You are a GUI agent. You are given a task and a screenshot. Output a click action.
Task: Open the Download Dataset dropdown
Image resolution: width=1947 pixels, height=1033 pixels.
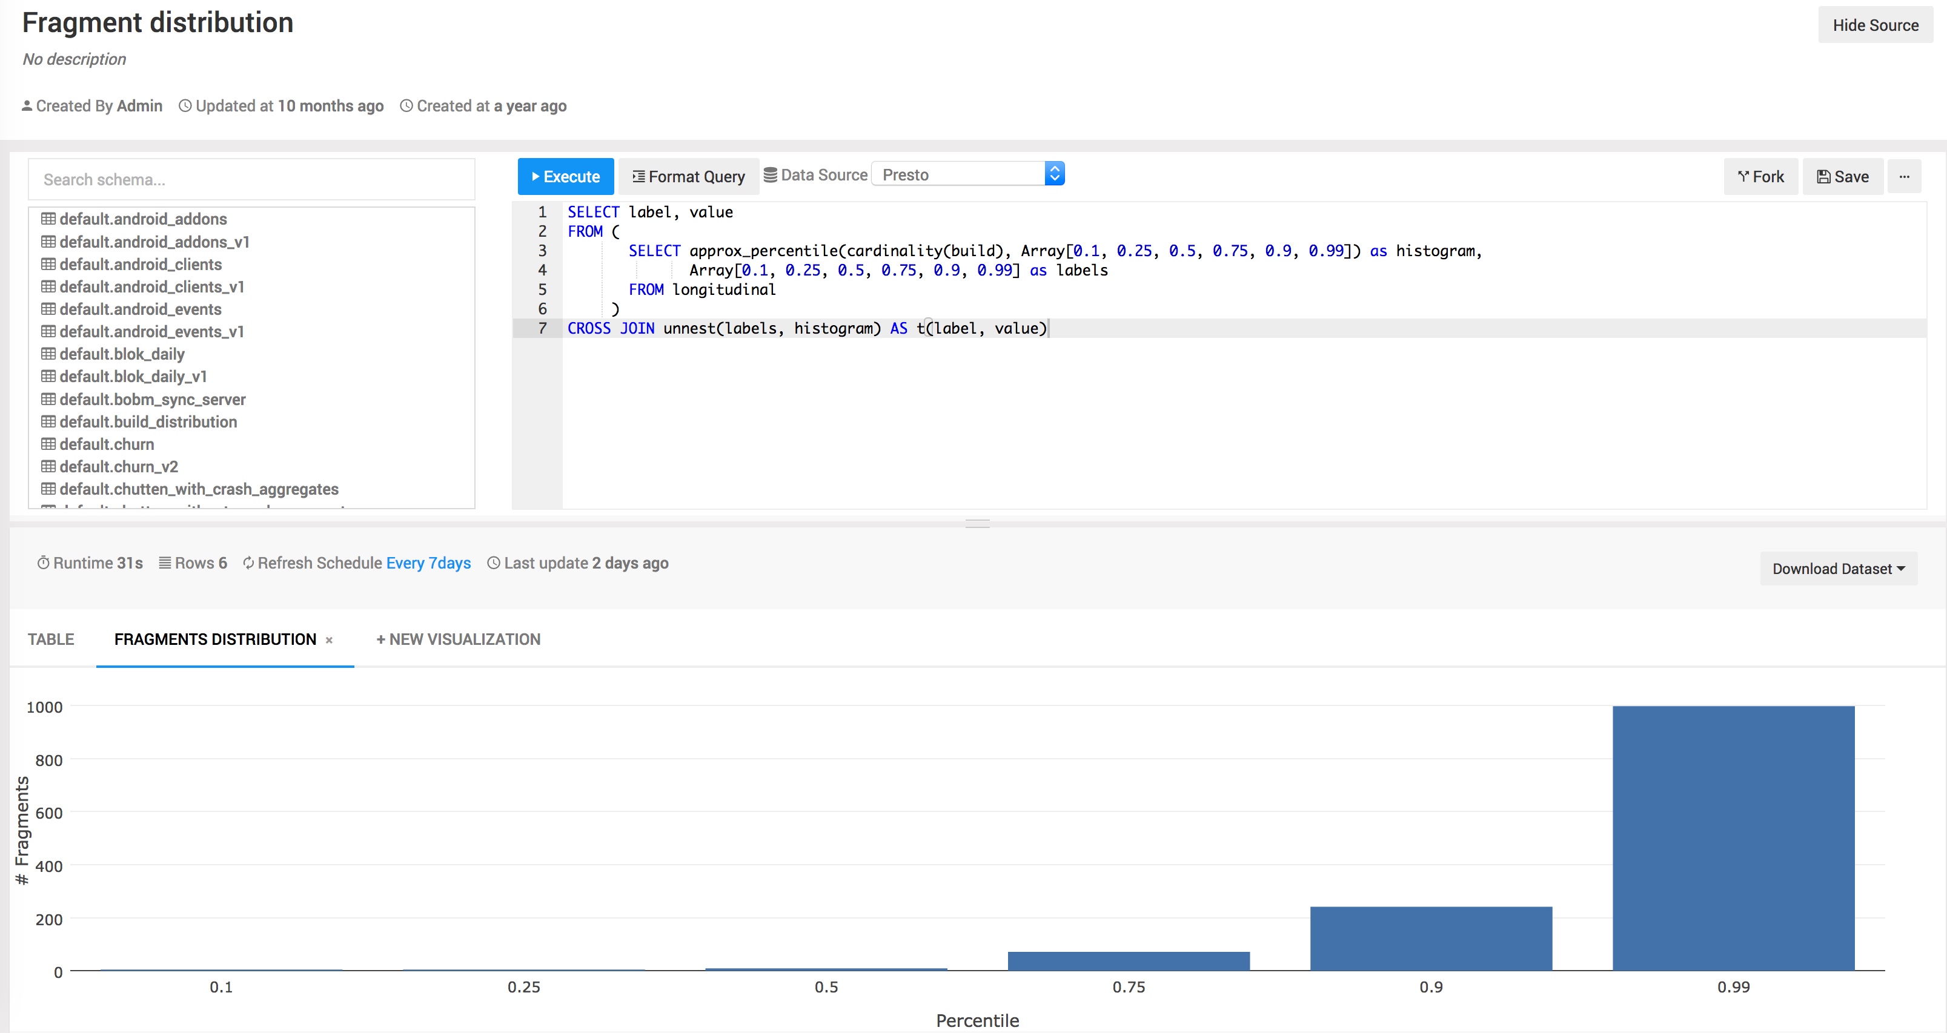pyautogui.click(x=1838, y=568)
